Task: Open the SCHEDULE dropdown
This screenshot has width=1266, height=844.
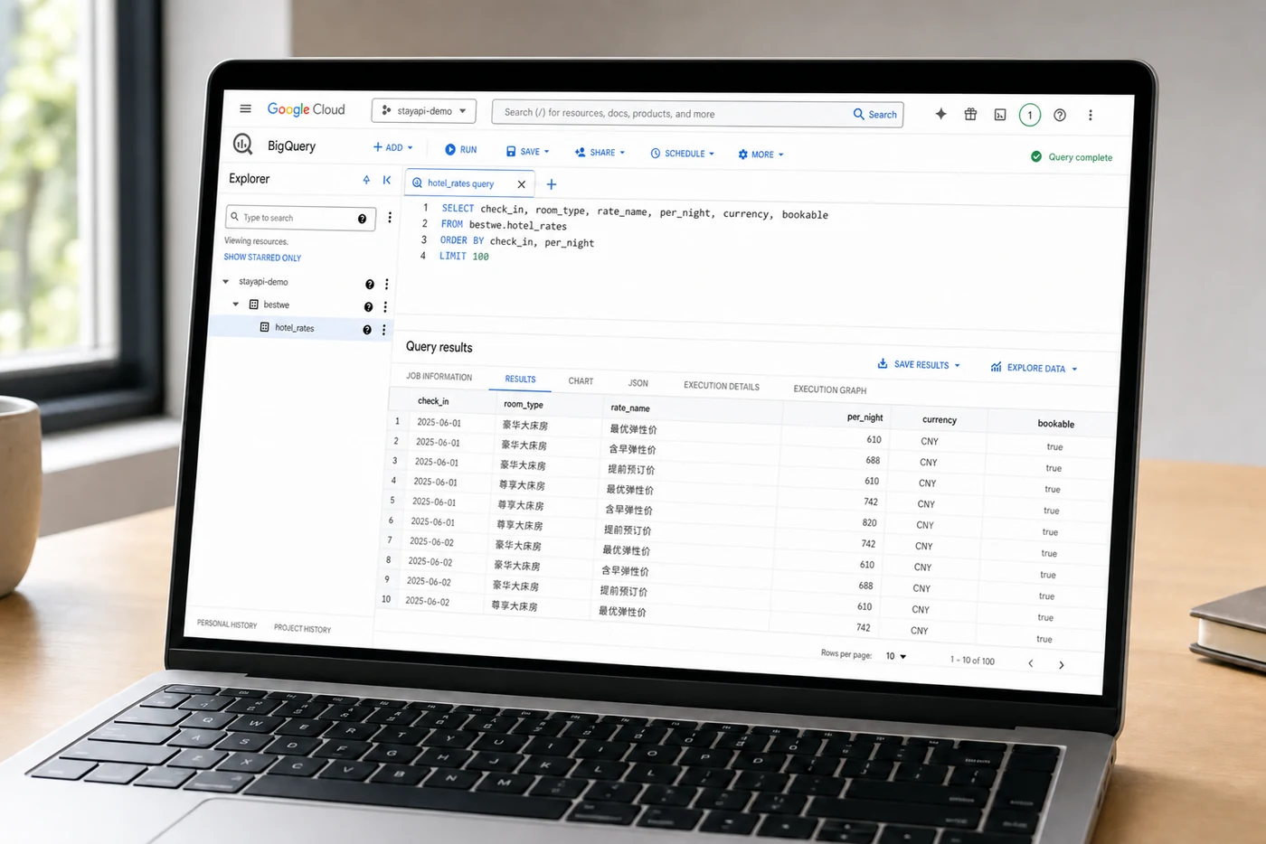Action: [x=683, y=154]
